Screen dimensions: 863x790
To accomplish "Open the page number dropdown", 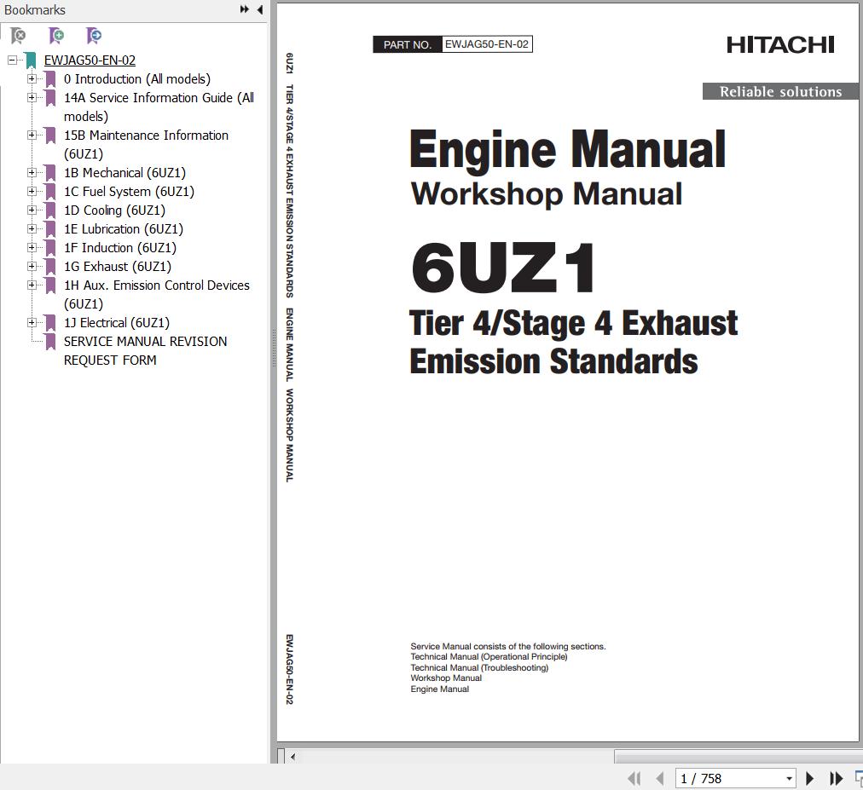I will pyautogui.click(x=789, y=778).
